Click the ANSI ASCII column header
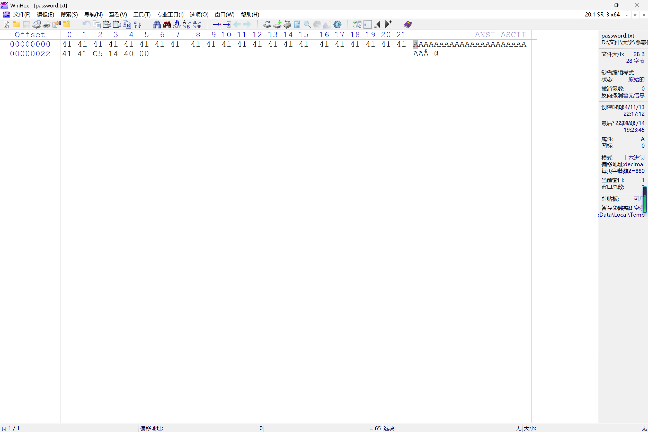The image size is (648, 432). (500, 35)
